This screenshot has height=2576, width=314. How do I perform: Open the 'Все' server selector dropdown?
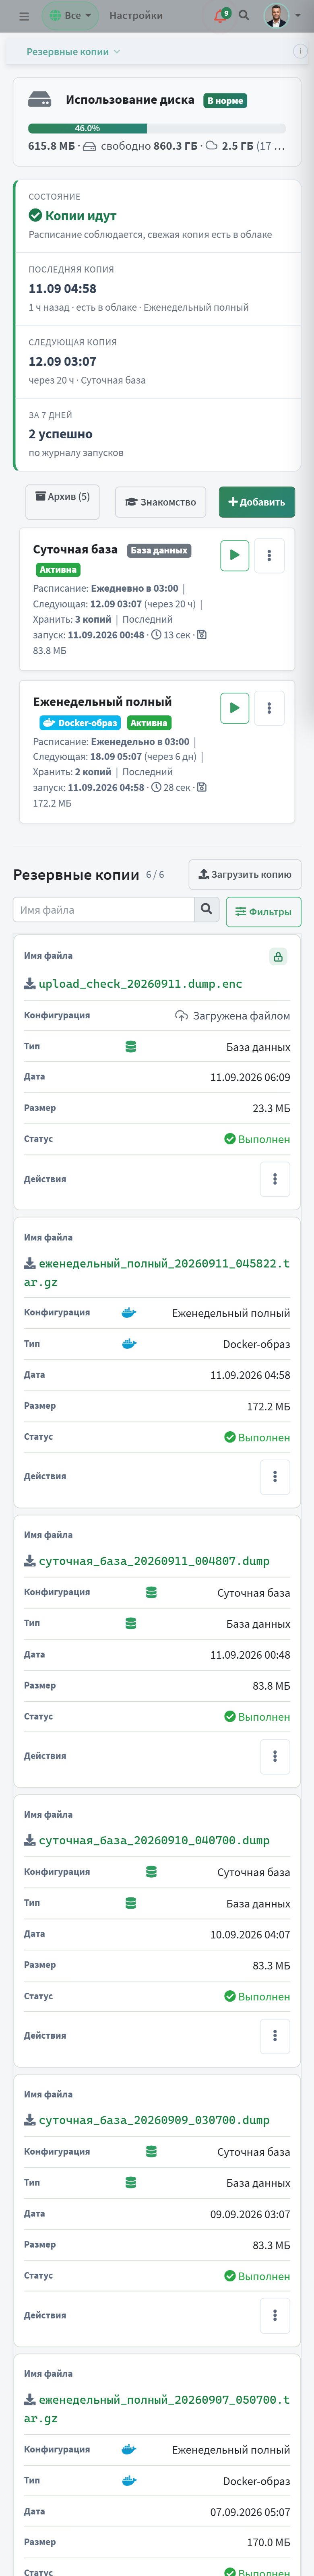coord(70,16)
